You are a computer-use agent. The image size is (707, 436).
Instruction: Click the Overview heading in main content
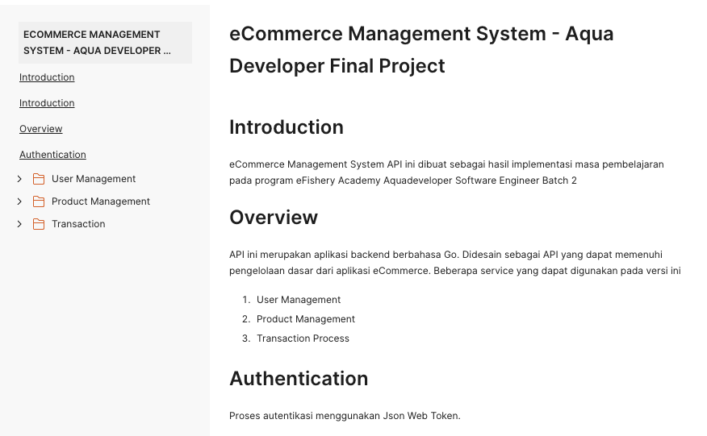coord(274,218)
